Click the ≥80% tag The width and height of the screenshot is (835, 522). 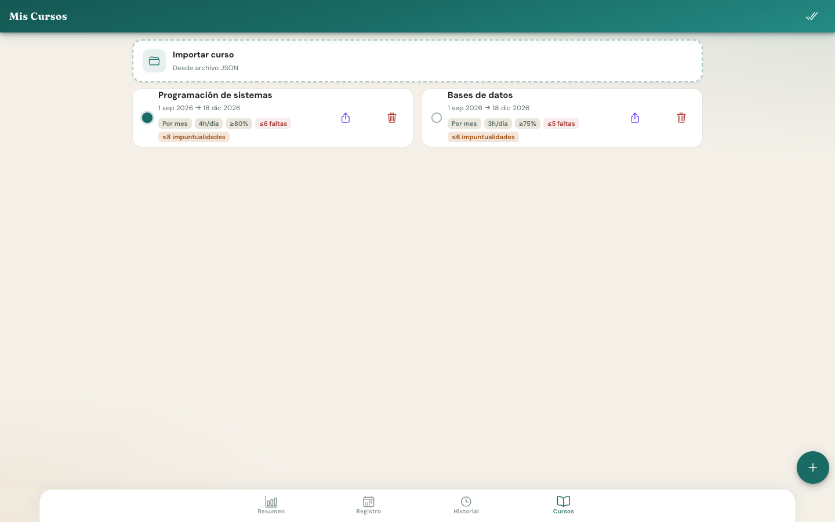(239, 124)
